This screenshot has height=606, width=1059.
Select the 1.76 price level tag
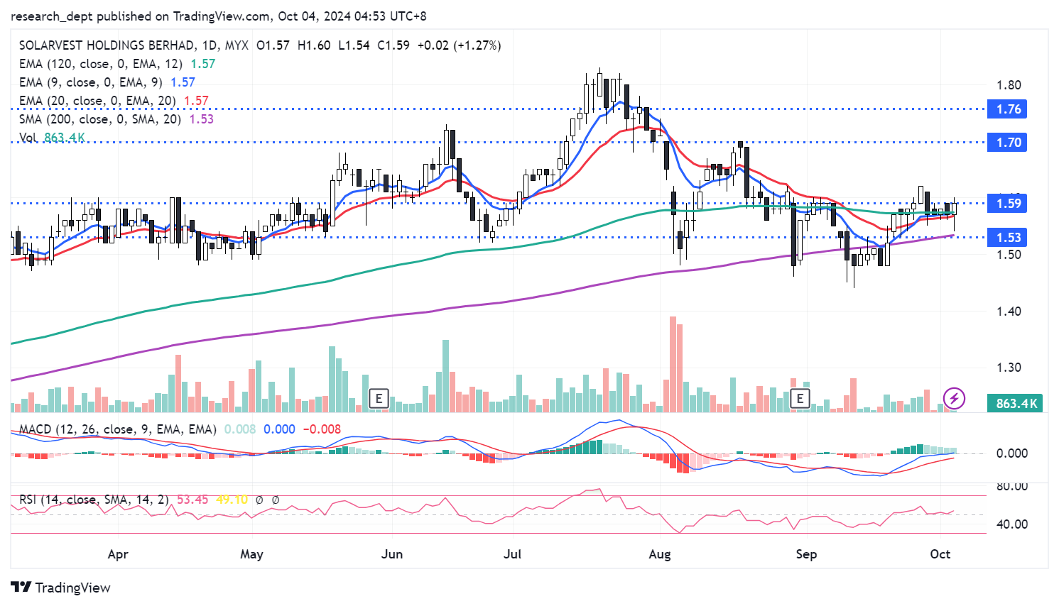[x=1008, y=109]
